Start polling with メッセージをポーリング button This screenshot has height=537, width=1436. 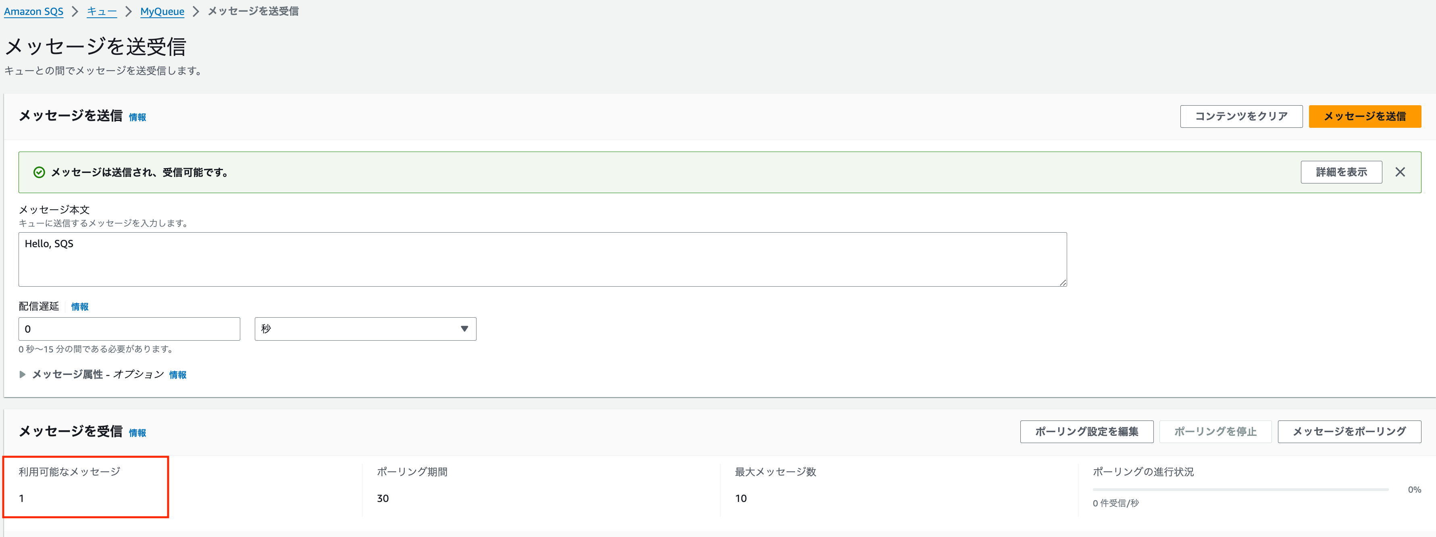pos(1349,431)
